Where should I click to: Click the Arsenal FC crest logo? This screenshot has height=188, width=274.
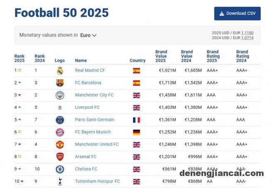pyautogui.click(x=60, y=157)
